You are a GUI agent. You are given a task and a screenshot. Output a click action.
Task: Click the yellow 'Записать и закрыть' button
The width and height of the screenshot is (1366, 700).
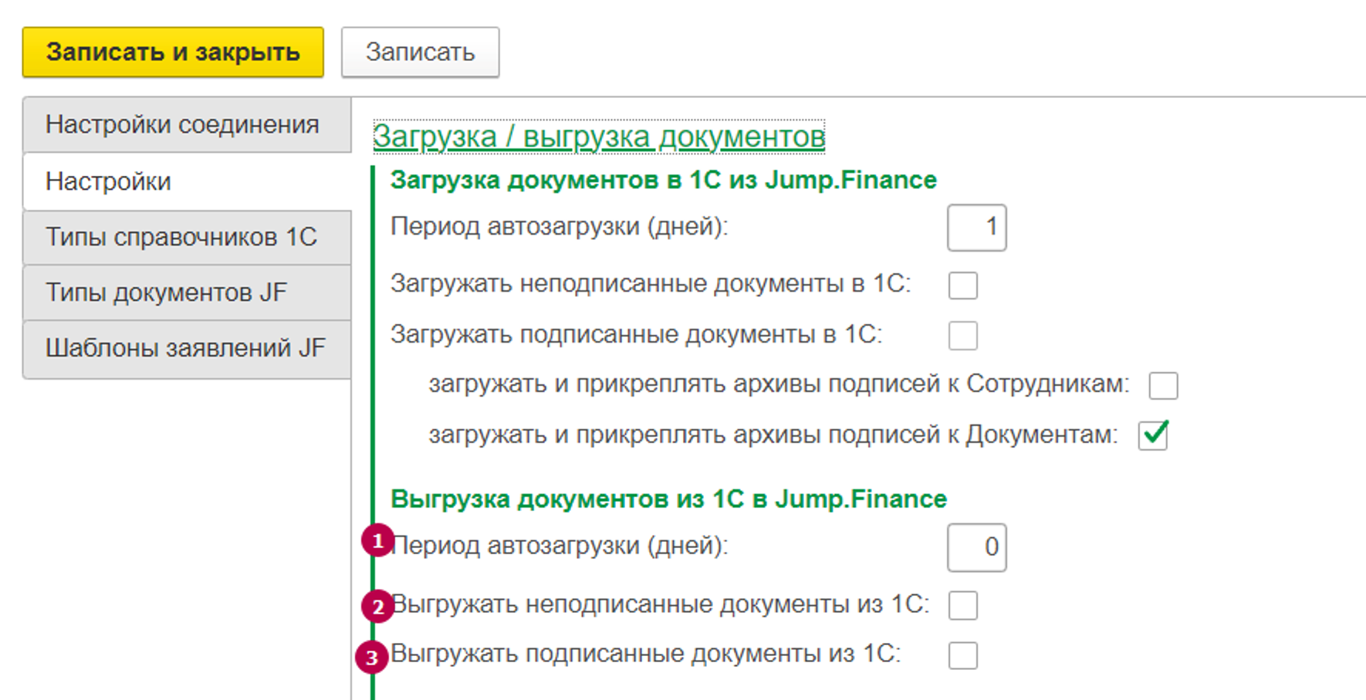pos(173,52)
